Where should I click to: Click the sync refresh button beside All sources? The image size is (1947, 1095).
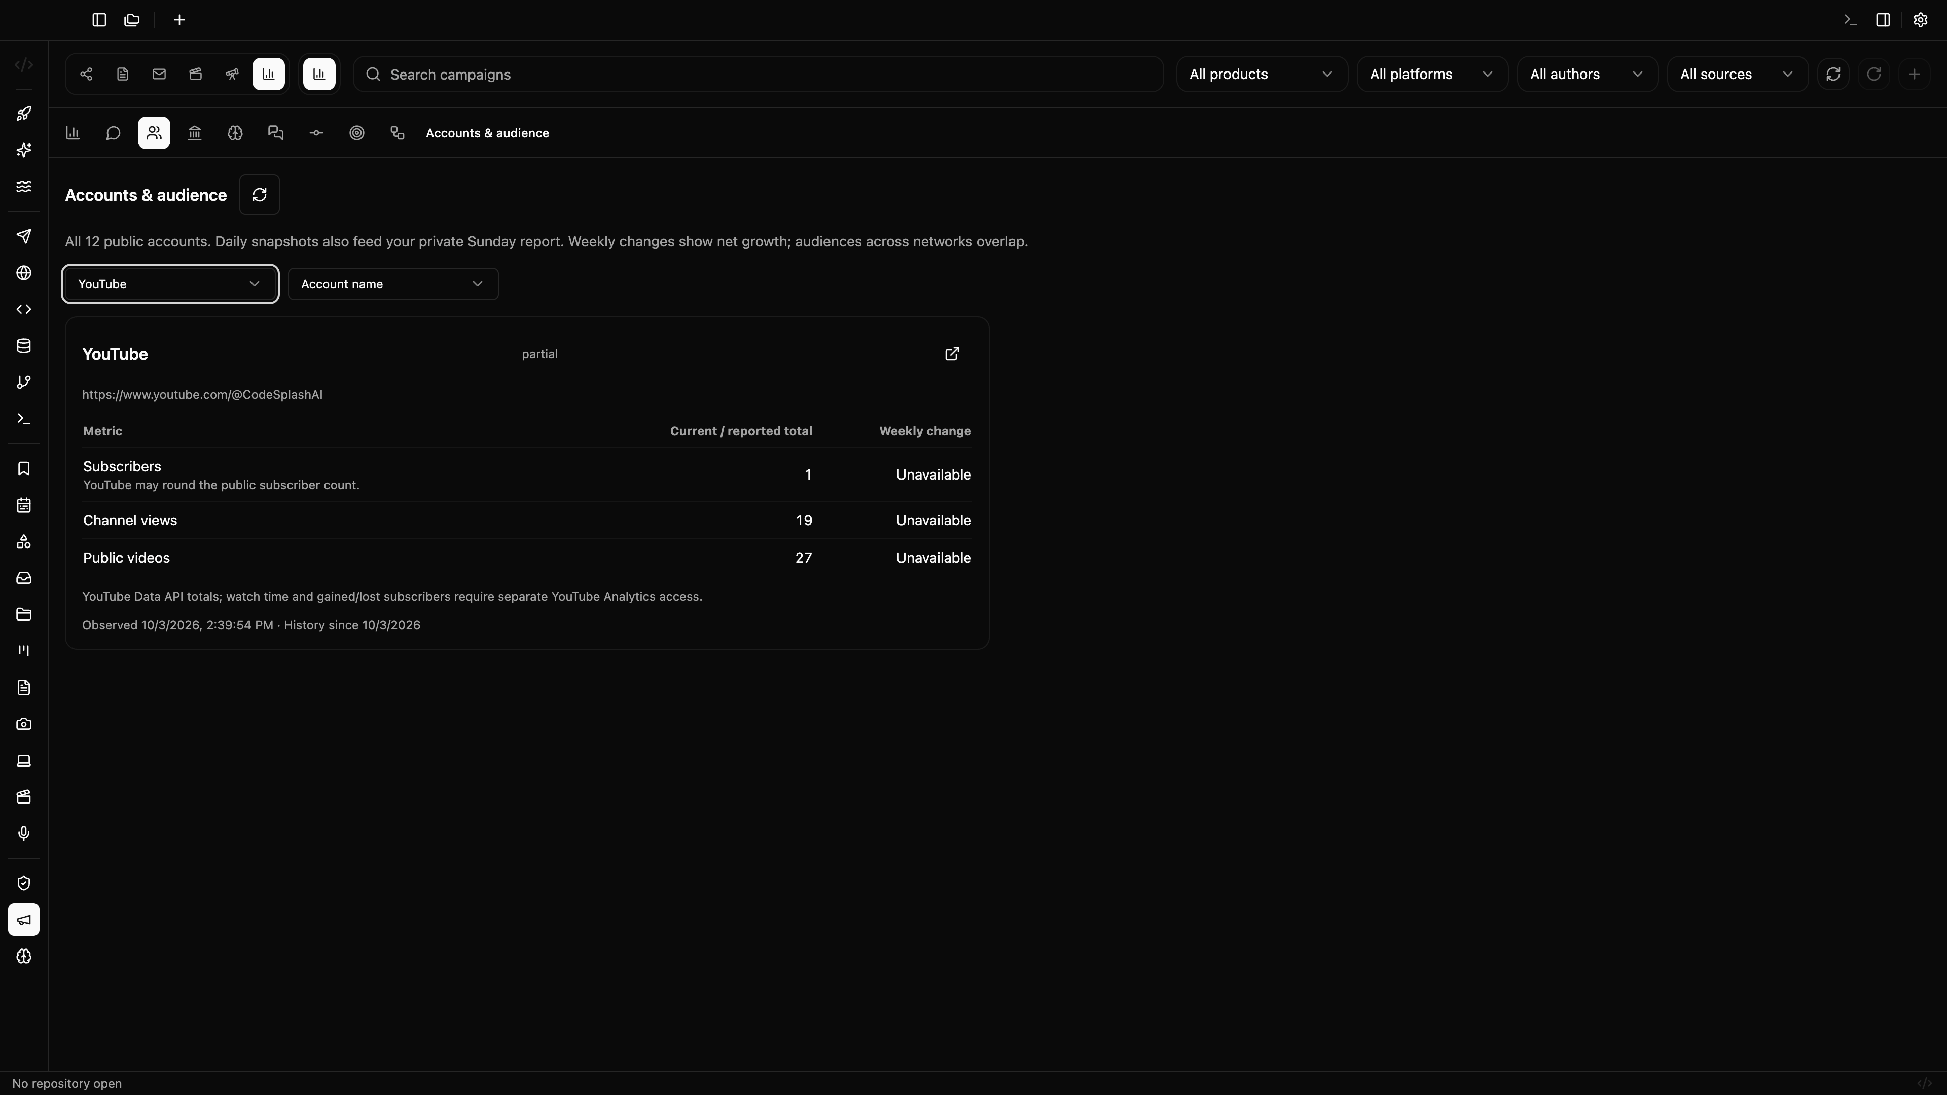click(1833, 74)
